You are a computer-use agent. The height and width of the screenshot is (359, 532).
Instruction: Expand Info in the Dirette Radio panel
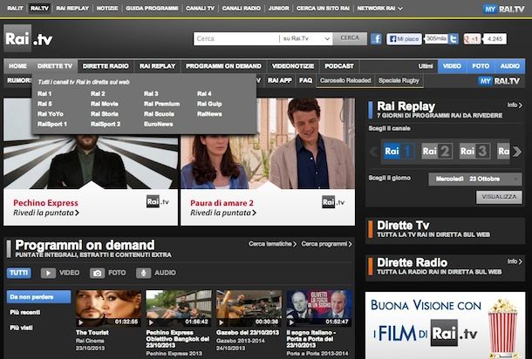tap(515, 261)
